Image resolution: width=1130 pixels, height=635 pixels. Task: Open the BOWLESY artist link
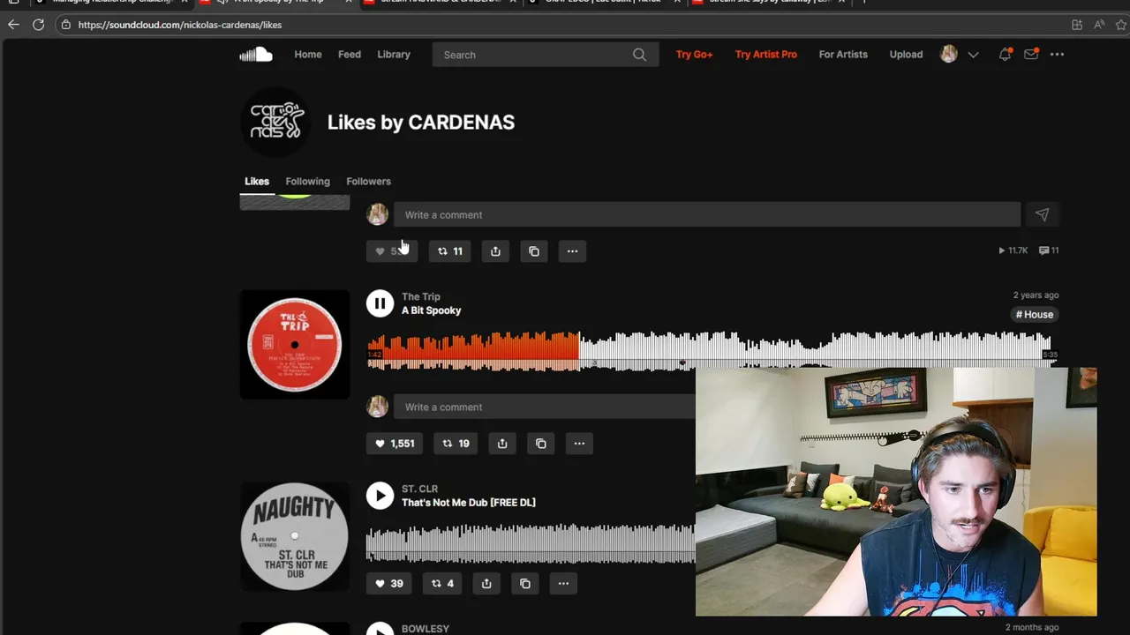[426, 629]
